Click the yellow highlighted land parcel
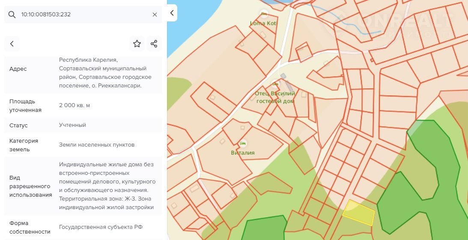The height and width of the screenshot is (240, 468). point(358,213)
